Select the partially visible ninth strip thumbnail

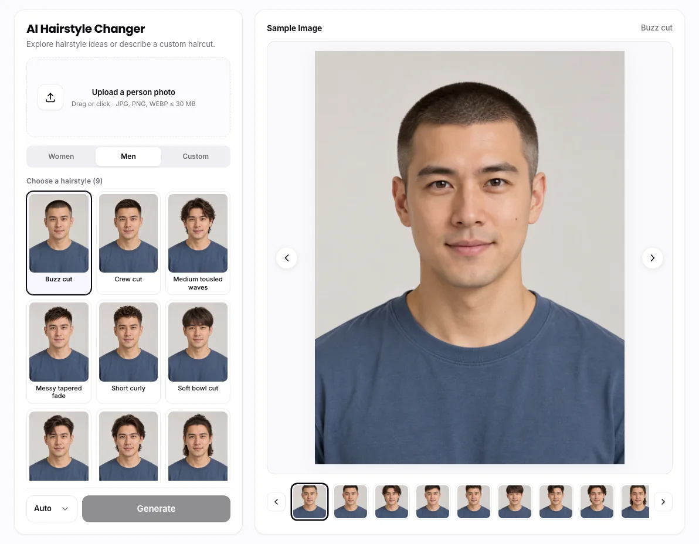pos(635,502)
